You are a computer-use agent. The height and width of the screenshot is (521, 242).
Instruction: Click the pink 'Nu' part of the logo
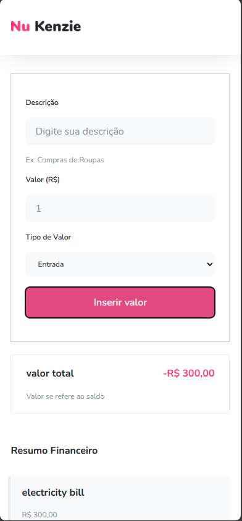(20, 27)
